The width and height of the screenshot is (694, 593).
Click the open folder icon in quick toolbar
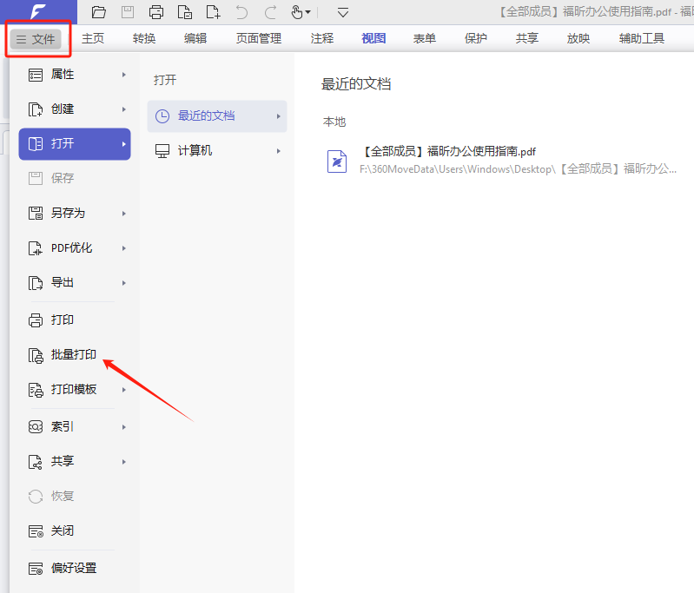(99, 12)
